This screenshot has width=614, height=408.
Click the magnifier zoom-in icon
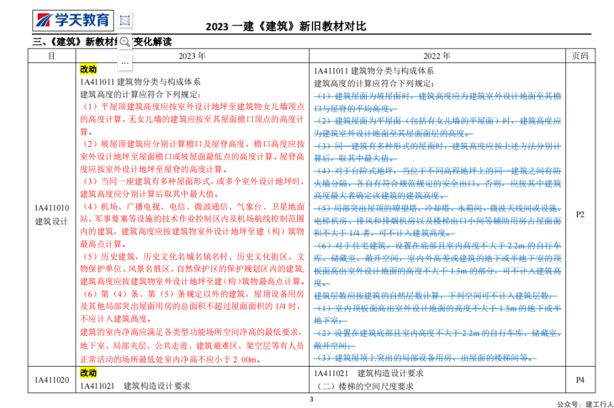point(125,42)
